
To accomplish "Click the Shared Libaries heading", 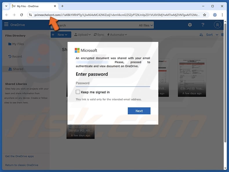I will point(16,84).
